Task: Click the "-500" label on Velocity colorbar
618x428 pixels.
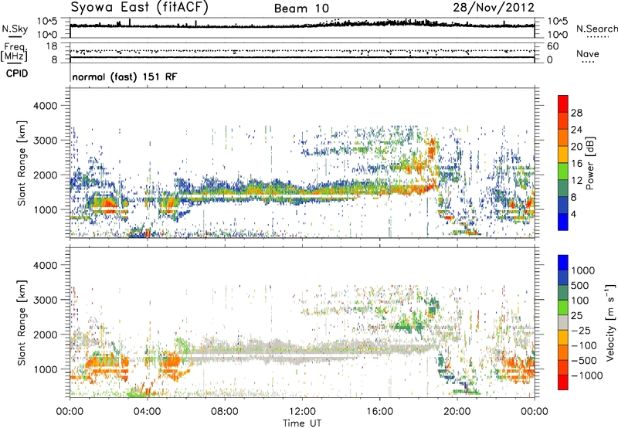Action: pos(584,361)
